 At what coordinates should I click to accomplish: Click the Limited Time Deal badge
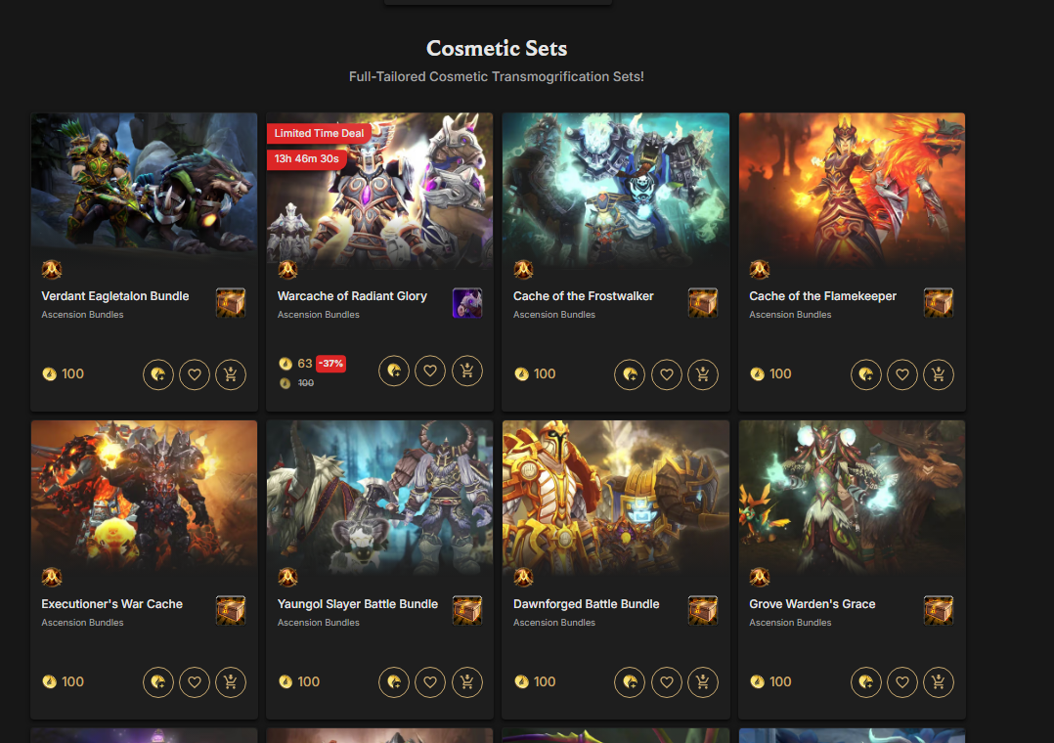[x=319, y=133]
